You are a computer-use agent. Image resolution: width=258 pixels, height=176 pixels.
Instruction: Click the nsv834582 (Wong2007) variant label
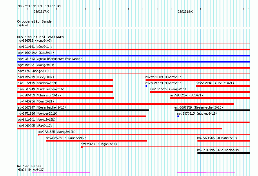pos(35,41)
